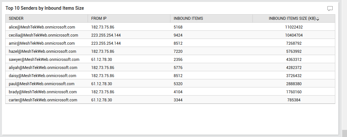Viewport: 347px width, 137px height.
Task: Click amir@MeshTekWeb.onmicrosoft.com sender entry
Action: [42, 43]
